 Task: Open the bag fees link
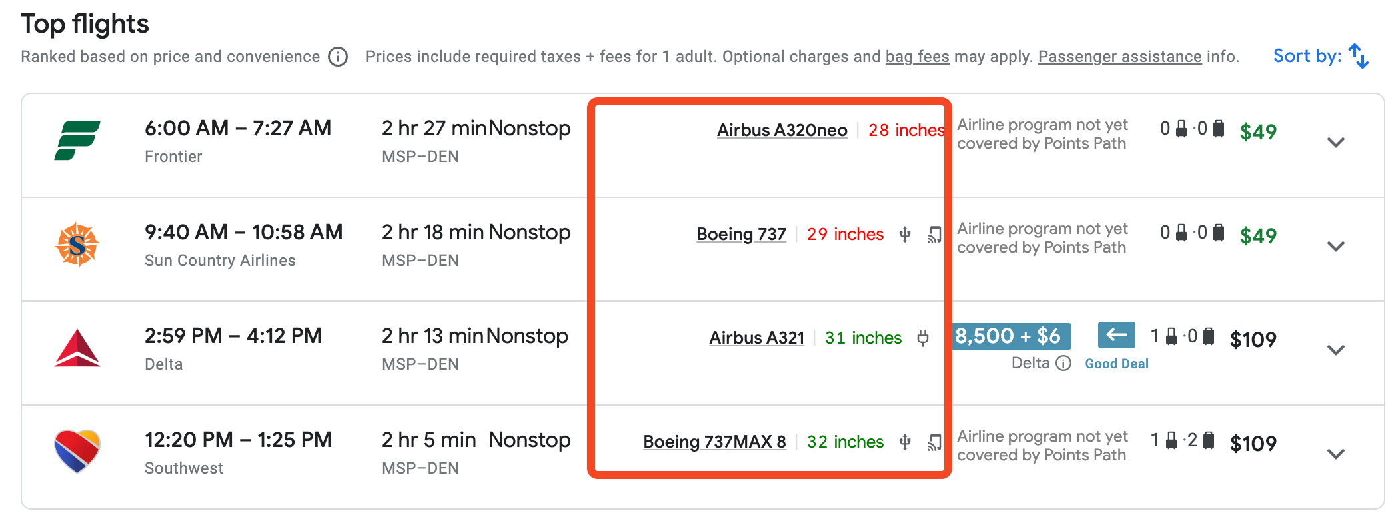pyautogui.click(x=917, y=57)
